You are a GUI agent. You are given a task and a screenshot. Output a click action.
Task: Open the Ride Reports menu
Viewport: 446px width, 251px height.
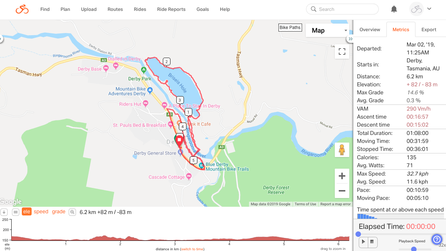pos(171,9)
